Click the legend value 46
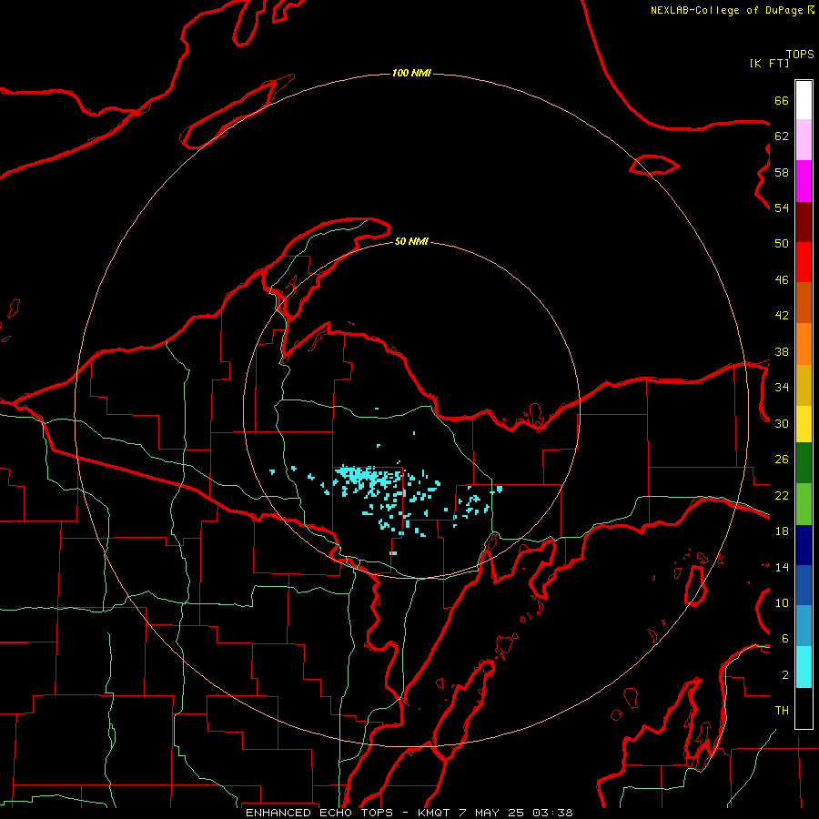This screenshot has height=819, width=819. point(782,280)
